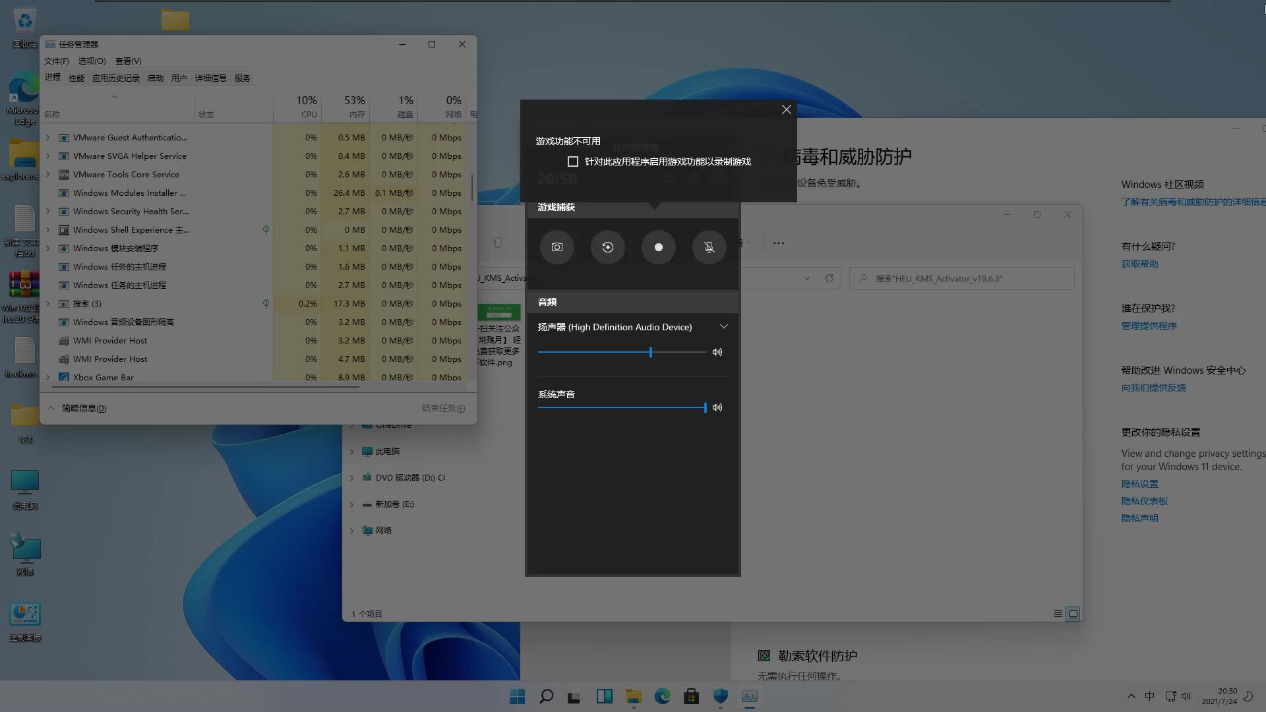Mute system sounds with its volume icon
1266x712 pixels.
(717, 407)
